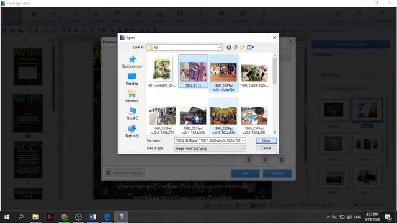Select image 001-mf66817_02 thumbnail
The image size is (397, 223).
(x=162, y=72)
